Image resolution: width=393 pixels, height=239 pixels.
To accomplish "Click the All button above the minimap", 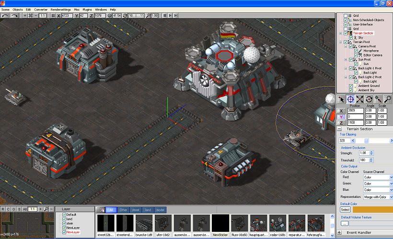I will point(25,209).
